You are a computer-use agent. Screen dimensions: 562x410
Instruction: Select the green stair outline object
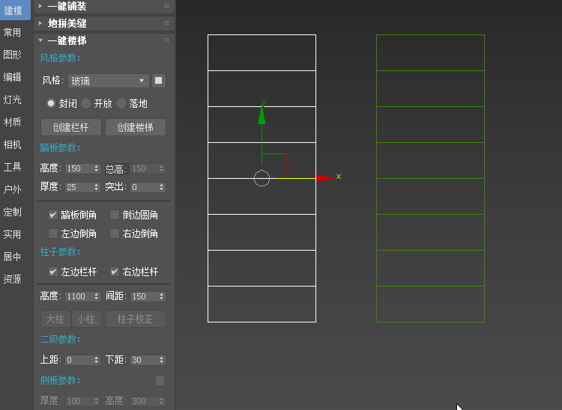430,178
